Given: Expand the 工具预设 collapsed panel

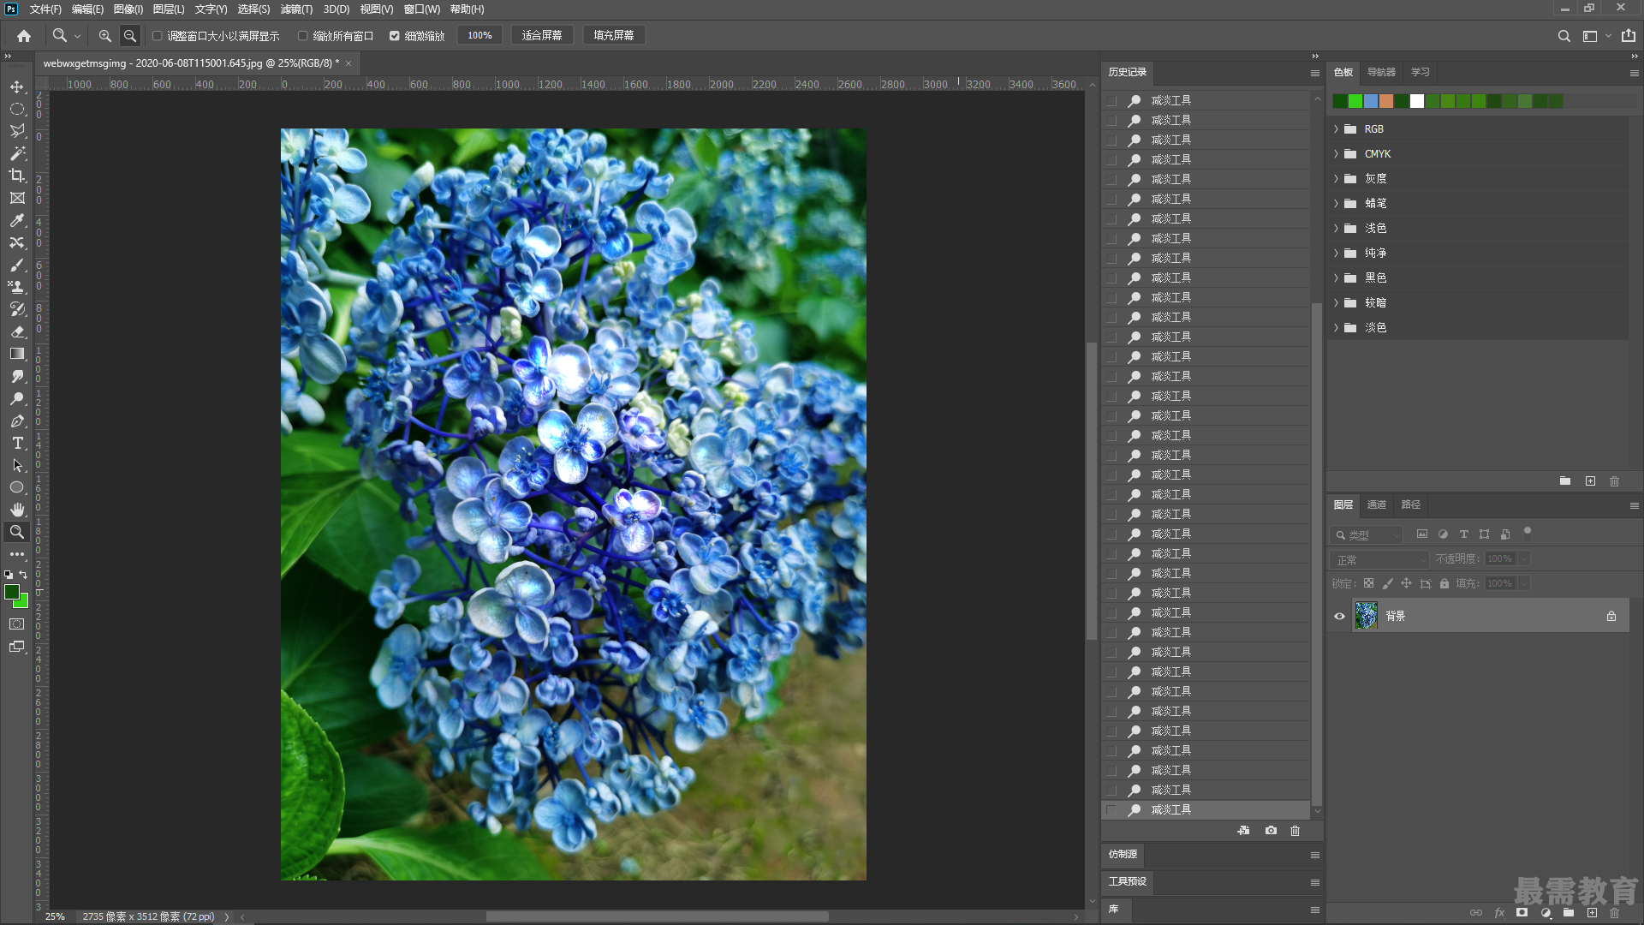Looking at the screenshot, I should (x=1127, y=881).
